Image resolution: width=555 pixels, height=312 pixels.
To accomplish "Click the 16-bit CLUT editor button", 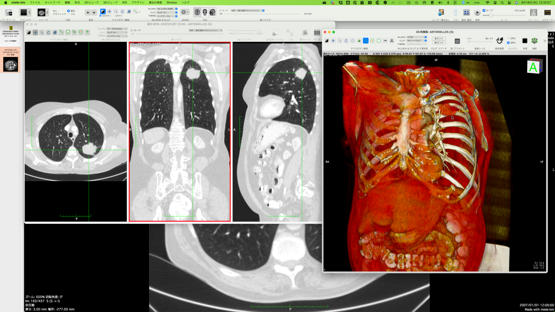I will (438, 43).
